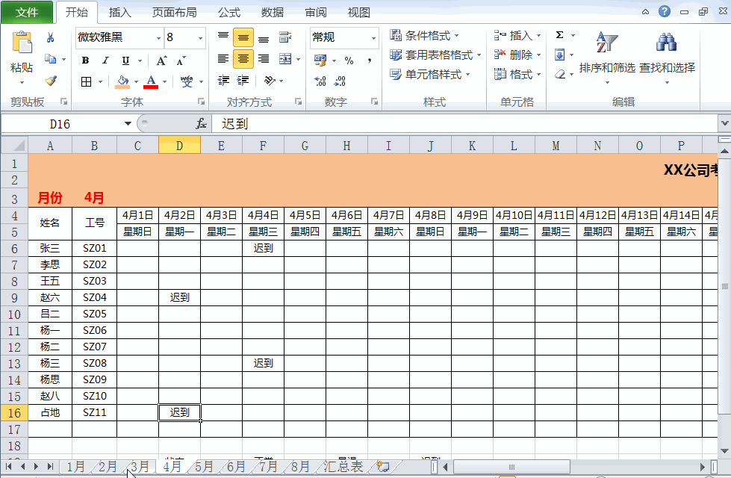Toggle bold formatting on selection

click(x=84, y=60)
